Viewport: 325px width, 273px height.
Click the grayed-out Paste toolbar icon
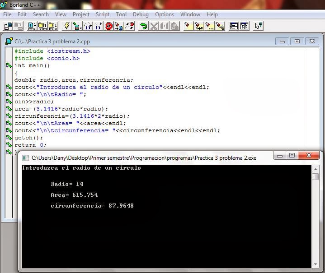point(174,26)
